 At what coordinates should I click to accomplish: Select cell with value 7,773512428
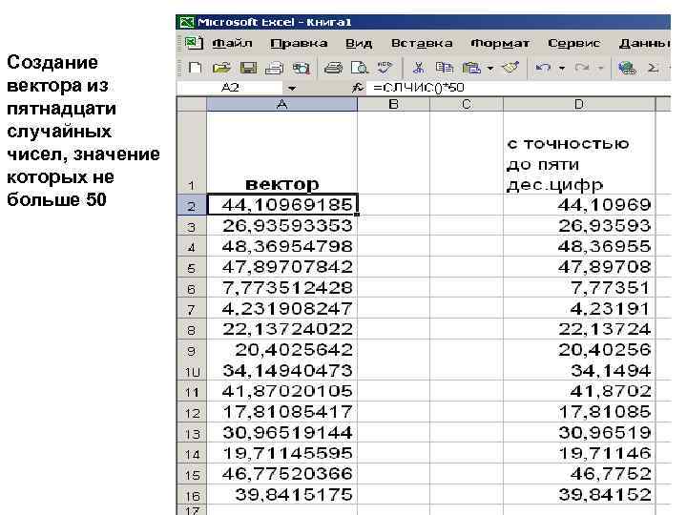click(282, 288)
